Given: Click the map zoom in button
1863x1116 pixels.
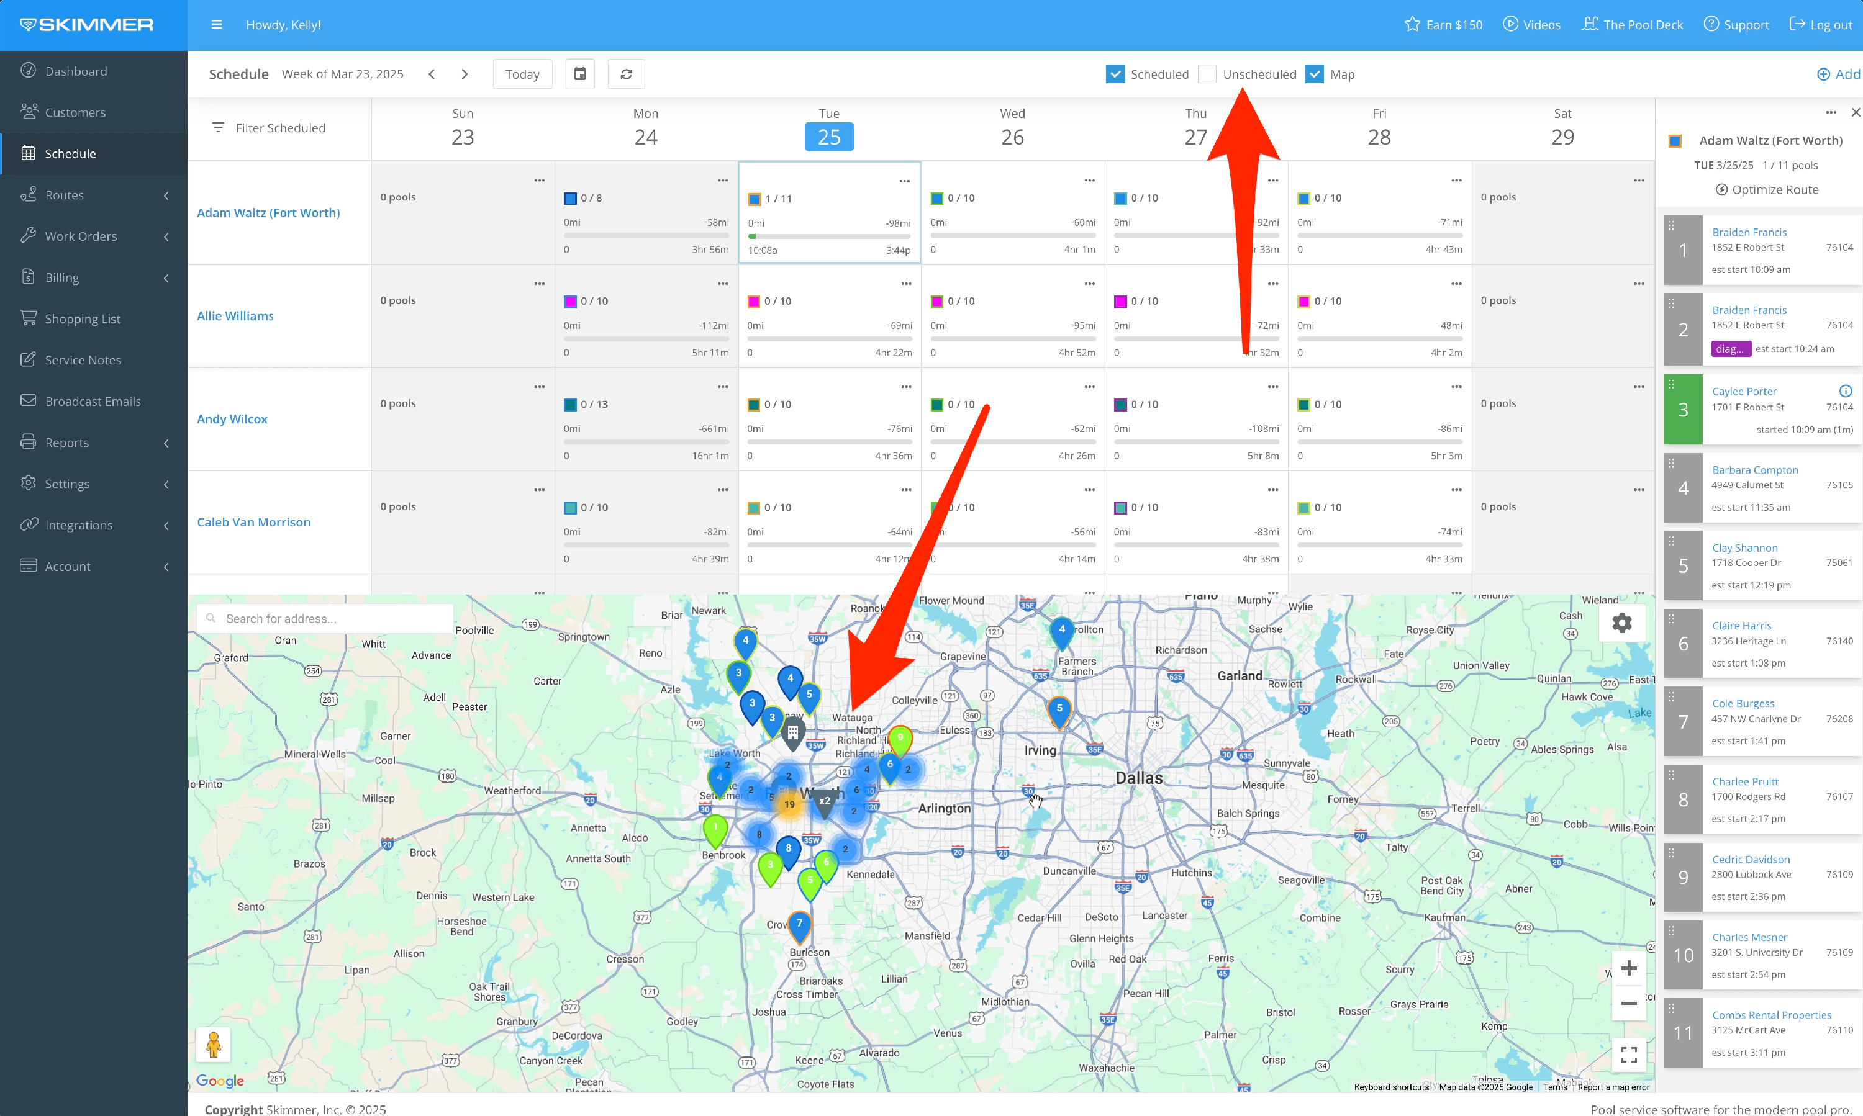Looking at the screenshot, I should [1628, 968].
